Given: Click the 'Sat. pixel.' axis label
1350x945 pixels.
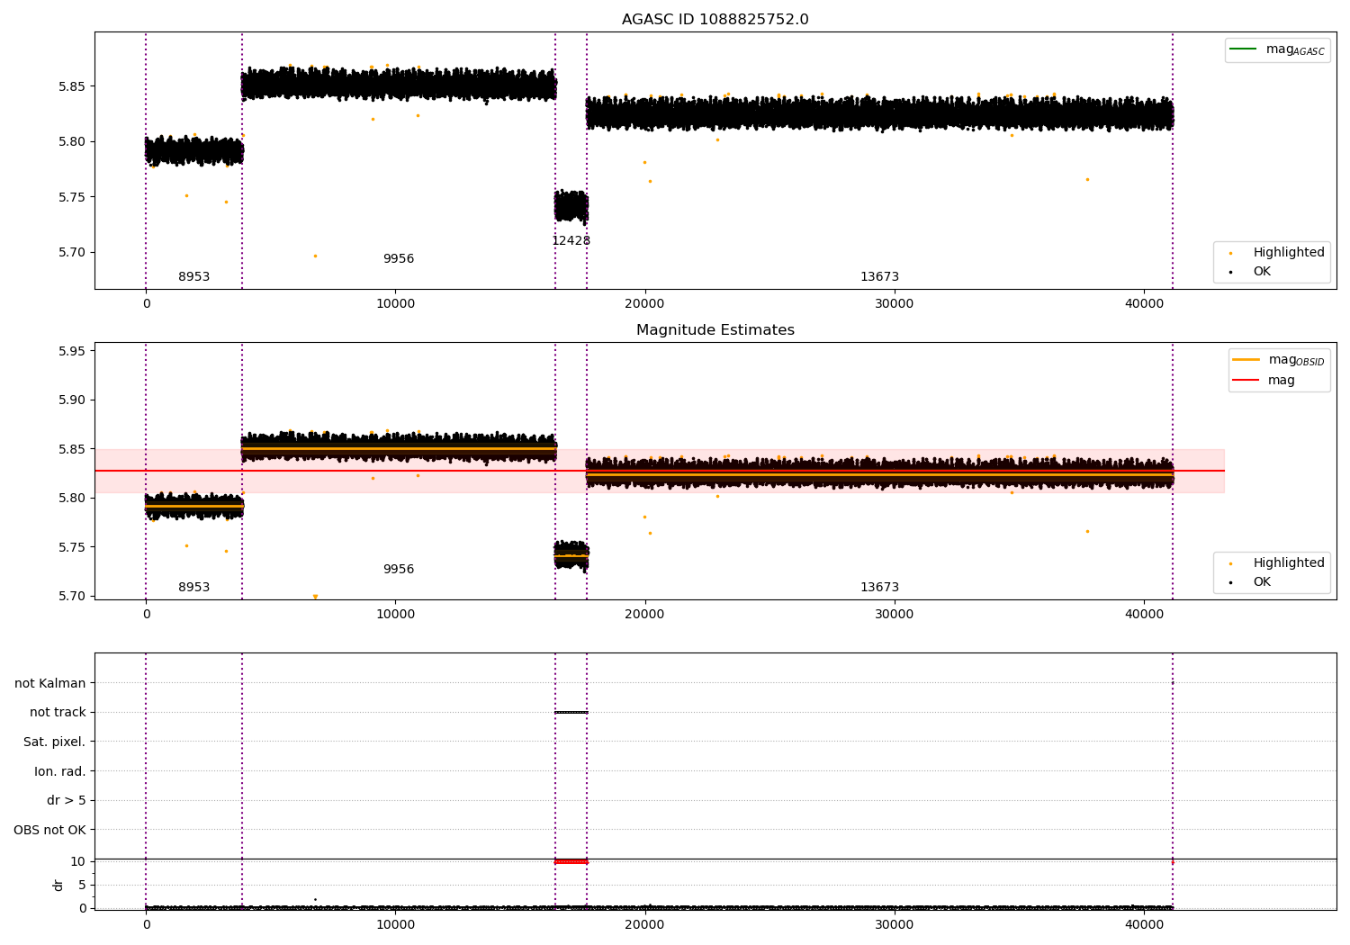Looking at the screenshot, I should [x=54, y=742].
